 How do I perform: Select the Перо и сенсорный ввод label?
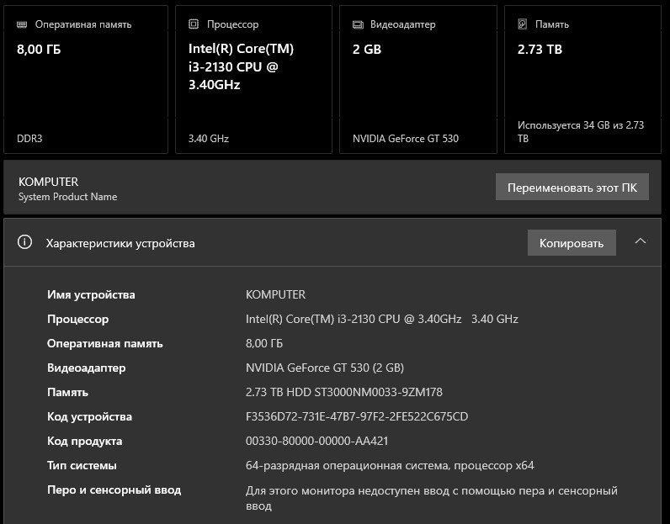[114, 490]
